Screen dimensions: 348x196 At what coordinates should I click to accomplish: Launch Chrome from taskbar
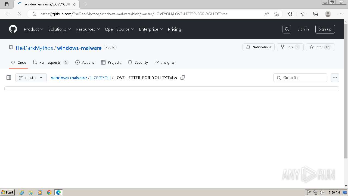pos(49,192)
